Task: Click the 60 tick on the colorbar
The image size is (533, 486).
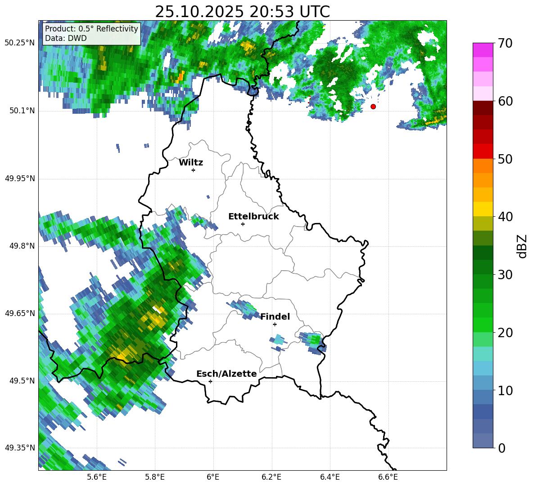Action: [505, 101]
